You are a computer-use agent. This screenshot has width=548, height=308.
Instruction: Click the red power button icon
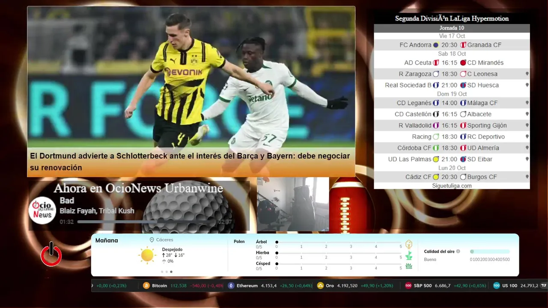[51, 254]
